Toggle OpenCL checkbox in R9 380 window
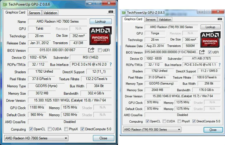The width and height of the screenshot is (225, 145). click(147, 121)
